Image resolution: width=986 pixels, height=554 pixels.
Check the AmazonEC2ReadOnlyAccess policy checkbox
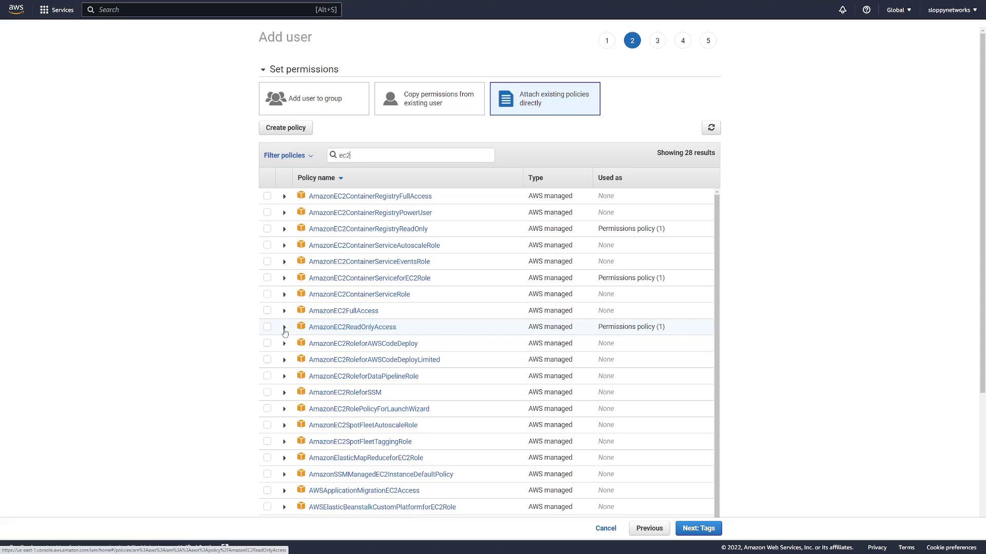click(x=267, y=327)
